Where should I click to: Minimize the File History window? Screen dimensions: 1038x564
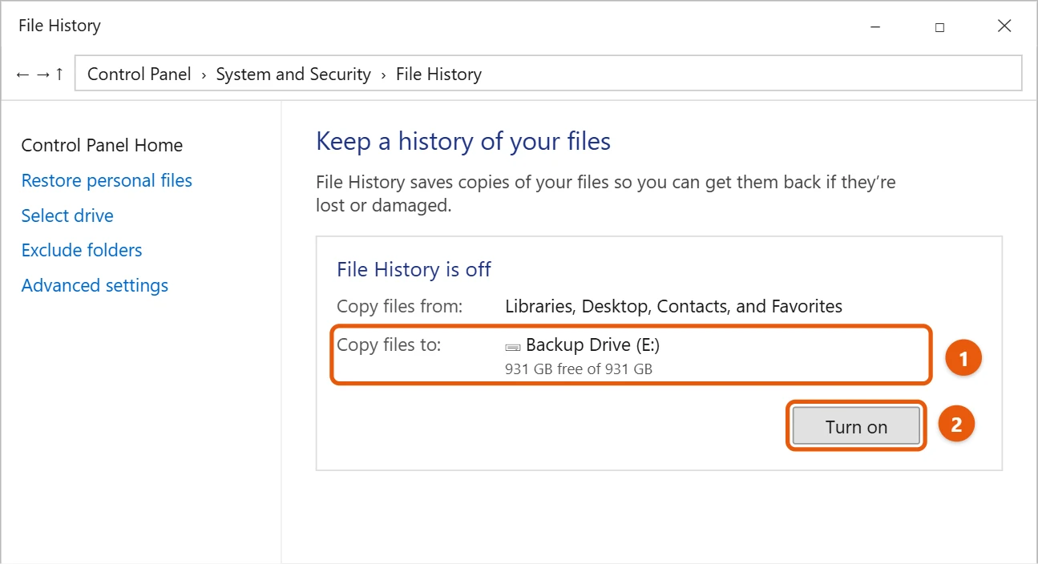874,26
